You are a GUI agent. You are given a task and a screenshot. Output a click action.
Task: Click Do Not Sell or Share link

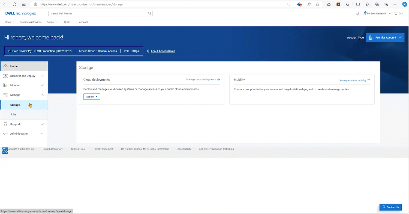(x=145, y=149)
